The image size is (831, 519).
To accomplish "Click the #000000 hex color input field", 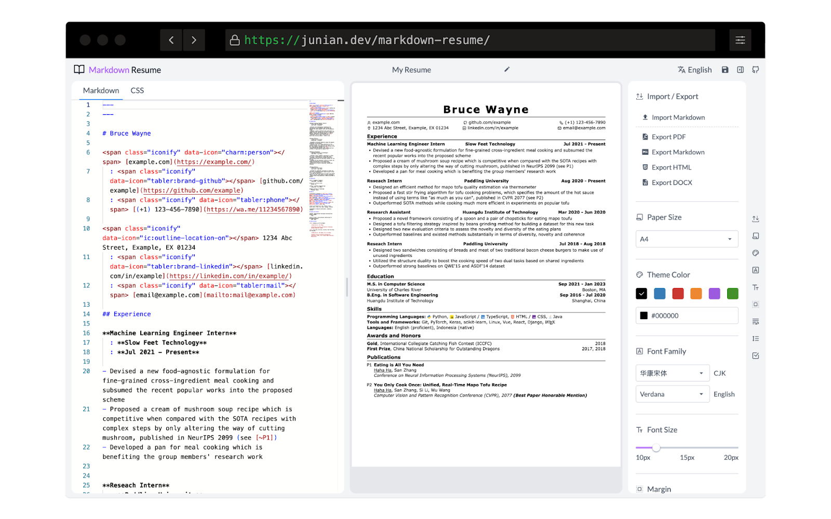I will click(687, 316).
